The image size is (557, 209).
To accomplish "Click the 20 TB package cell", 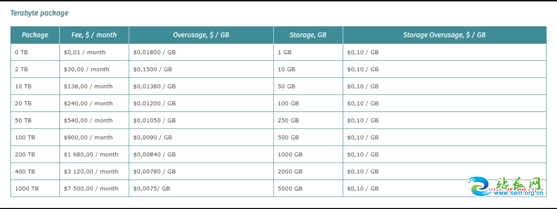I will click(x=35, y=103).
